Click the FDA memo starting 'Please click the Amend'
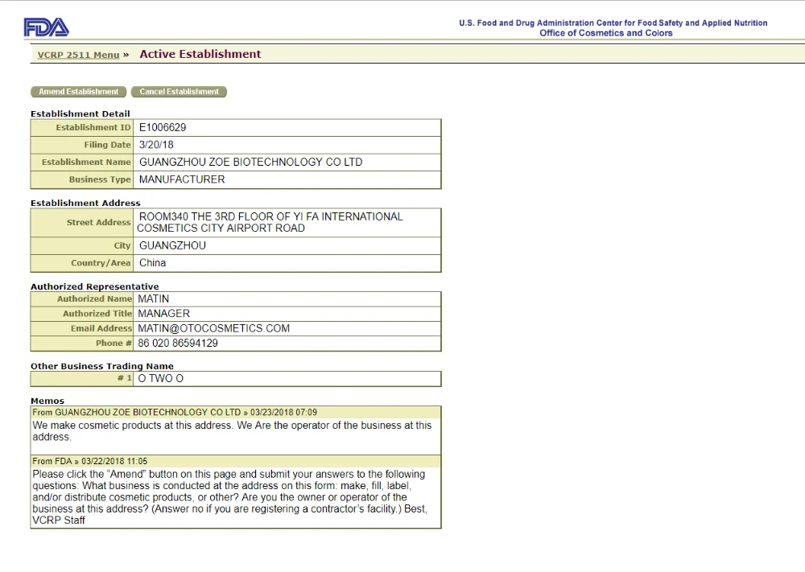This screenshot has width=805, height=572. 229,497
